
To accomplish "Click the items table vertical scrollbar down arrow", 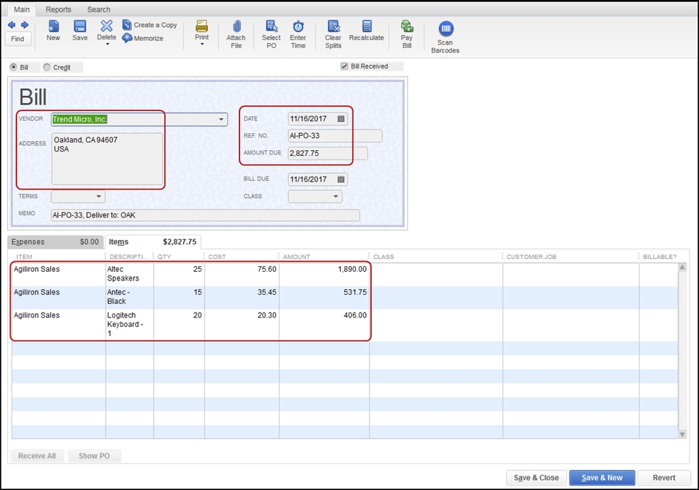I will pos(682,434).
